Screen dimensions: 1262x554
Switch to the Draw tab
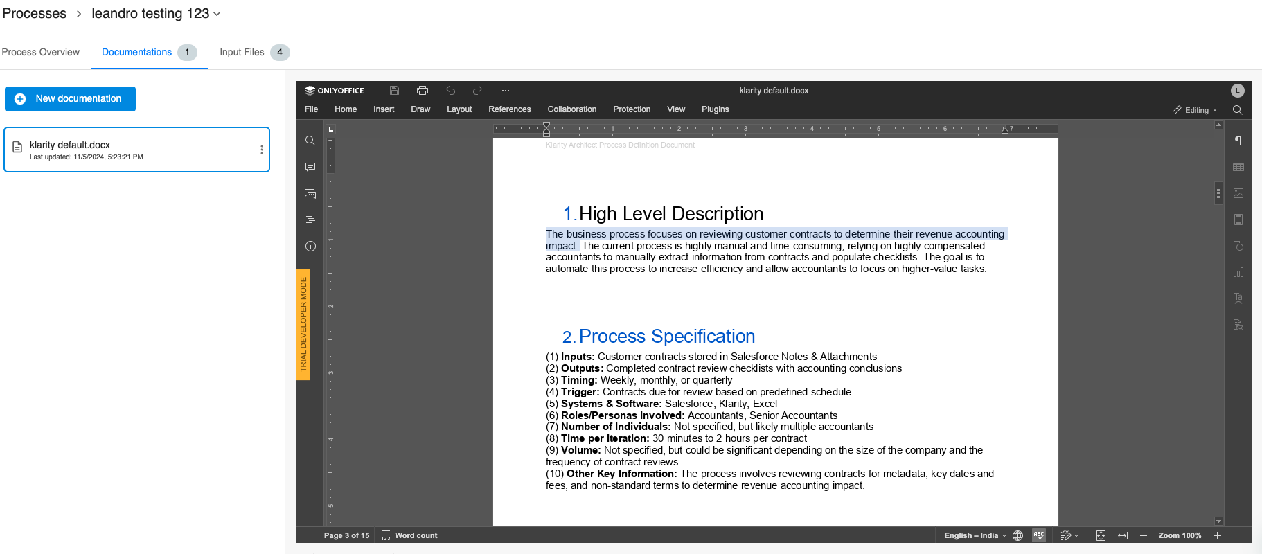point(420,109)
